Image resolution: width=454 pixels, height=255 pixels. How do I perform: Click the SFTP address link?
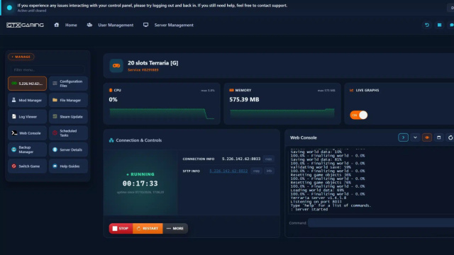[x=228, y=171]
